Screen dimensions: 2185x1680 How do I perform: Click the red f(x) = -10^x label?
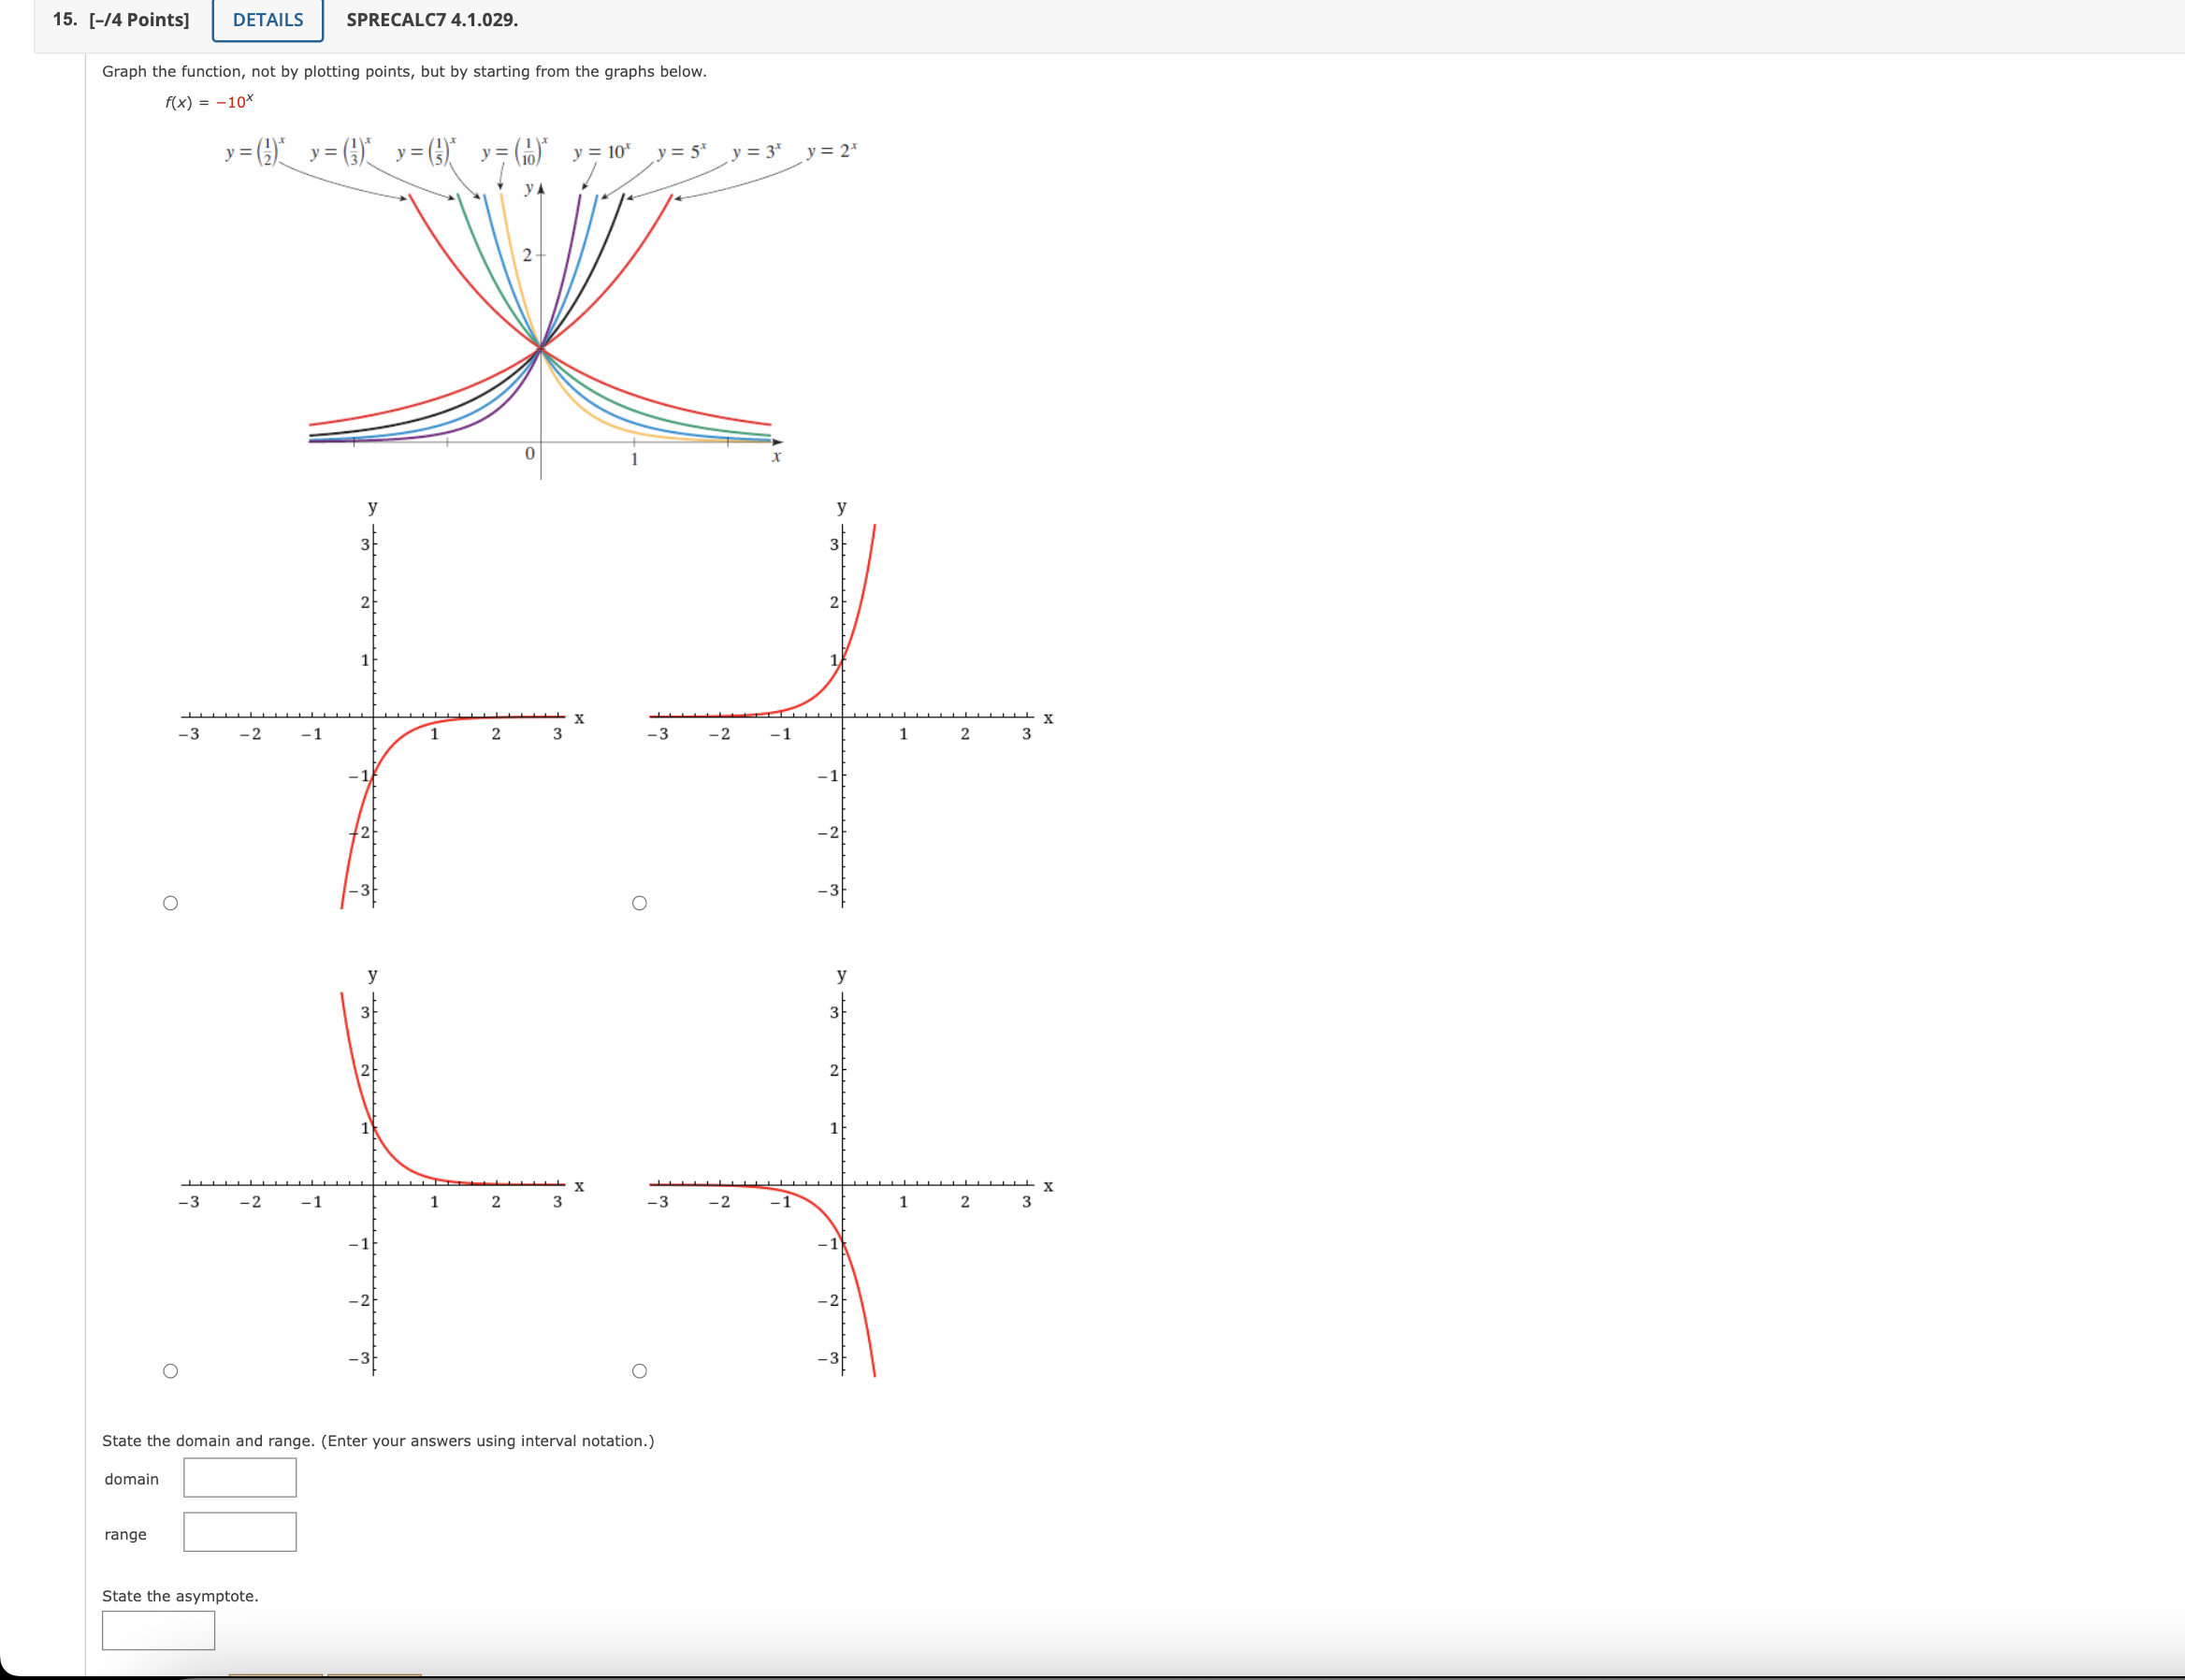210,103
